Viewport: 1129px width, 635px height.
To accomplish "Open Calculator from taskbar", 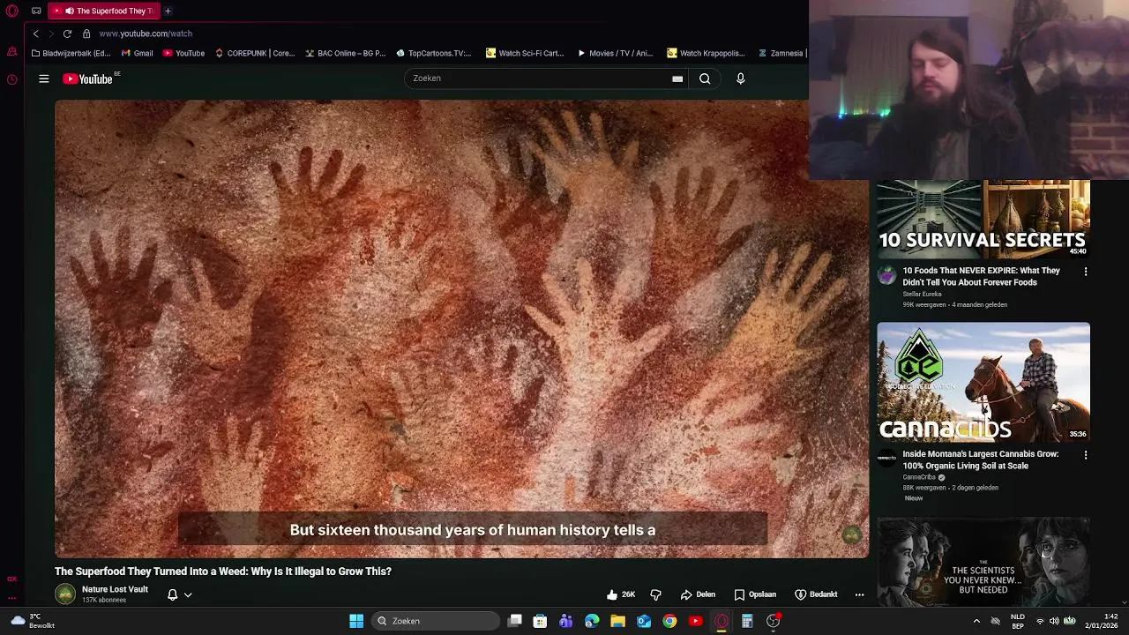I will point(747,621).
